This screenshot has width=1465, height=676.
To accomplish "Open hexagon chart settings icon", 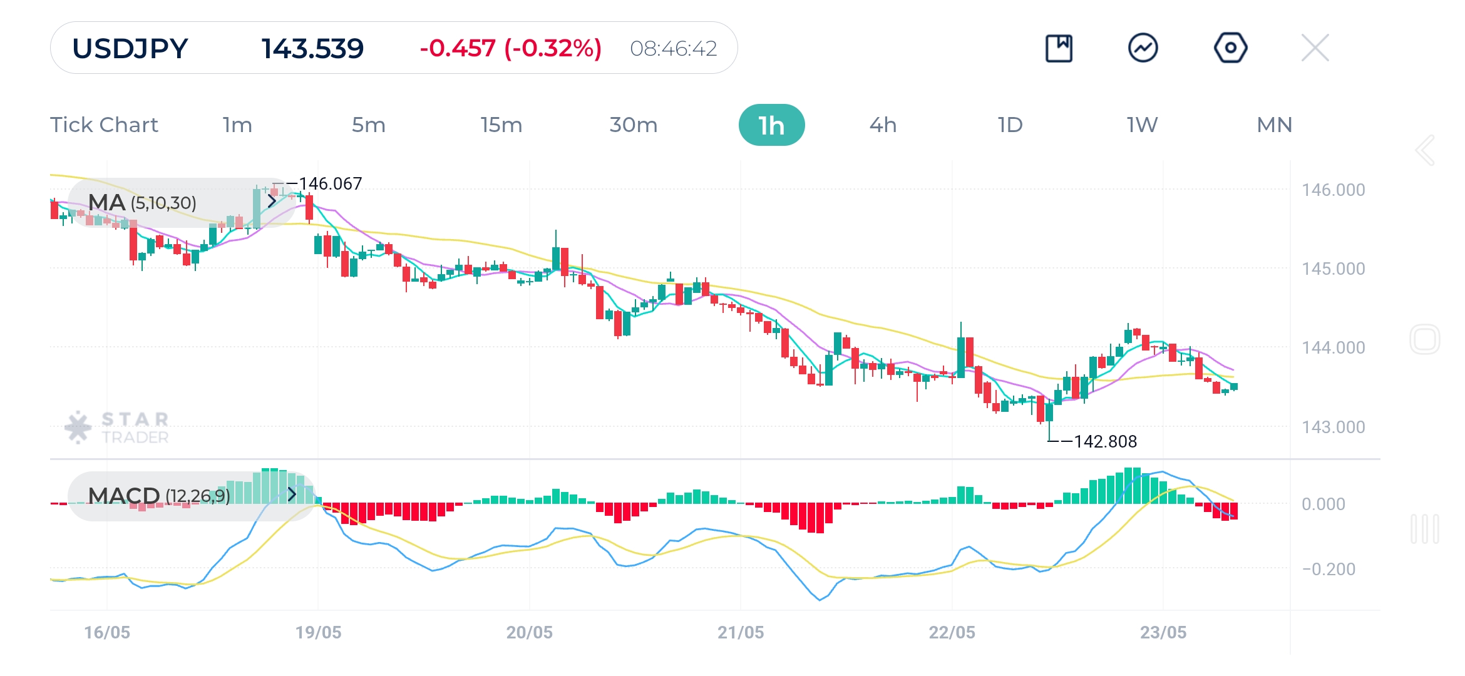I will pyautogui.click(x=1230, y=48).
